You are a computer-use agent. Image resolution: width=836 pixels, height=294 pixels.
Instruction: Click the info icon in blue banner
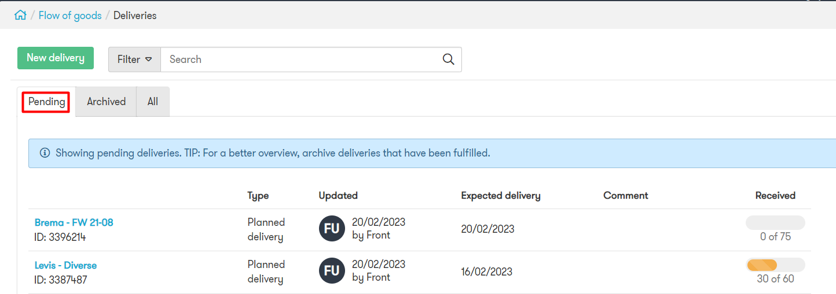[45, 153]
